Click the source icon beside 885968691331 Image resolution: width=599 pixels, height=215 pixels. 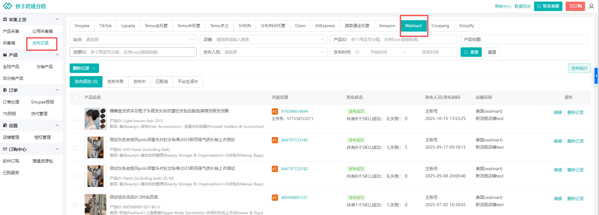click(x=275, y=198)
